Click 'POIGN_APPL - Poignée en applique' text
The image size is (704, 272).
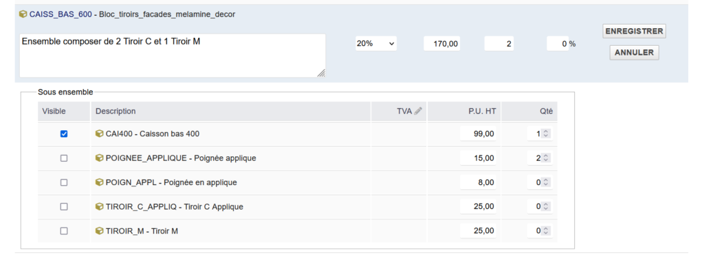pos(171,182)
